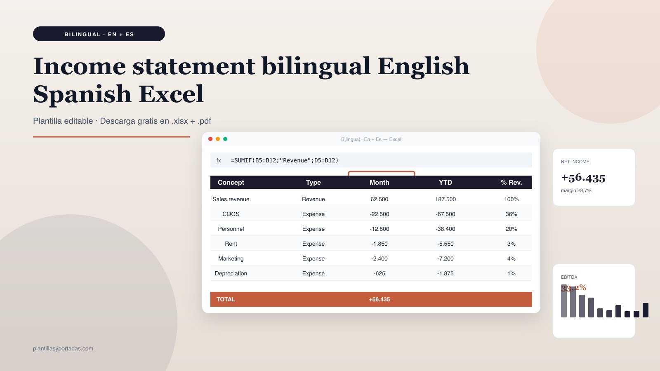
Task: Select the YTD column header
Action: pos(445,182)
